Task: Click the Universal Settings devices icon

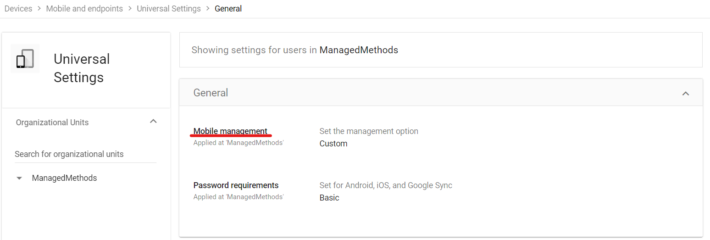Action: [x=25, y=59]
